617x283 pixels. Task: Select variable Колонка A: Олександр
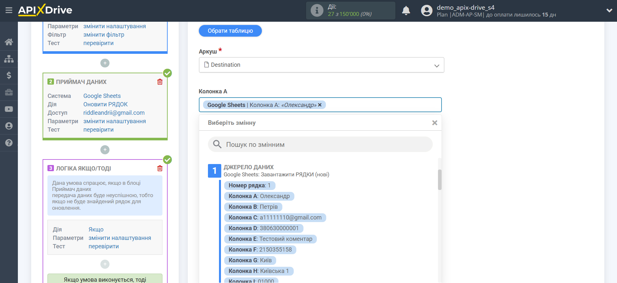click(x=259, y=196)
